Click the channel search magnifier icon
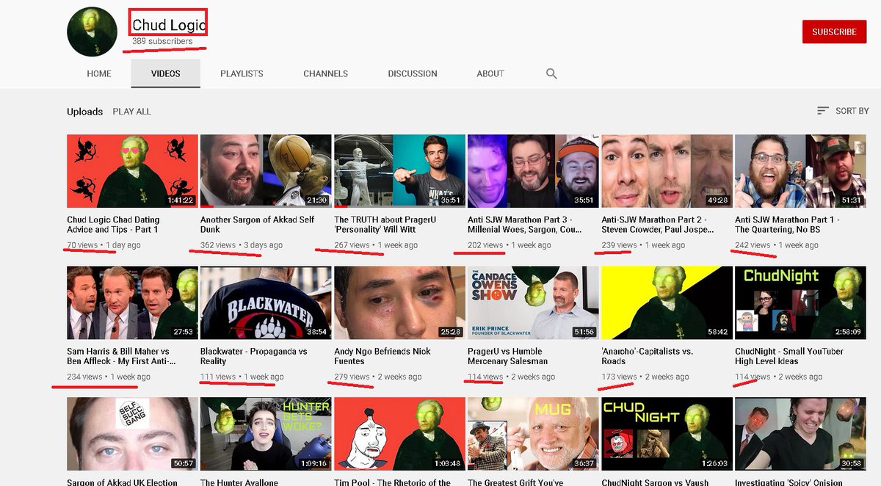This screenshot has width=881, height=486. (x=551, y=73)
